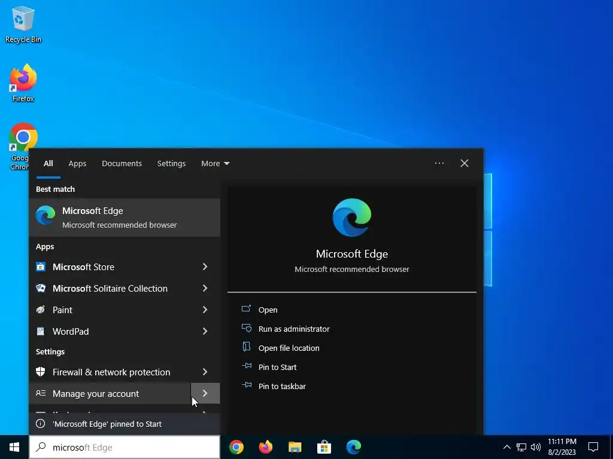
Task: Launch Firefox from desktop shortcut
Action: (x=23, y=83)
